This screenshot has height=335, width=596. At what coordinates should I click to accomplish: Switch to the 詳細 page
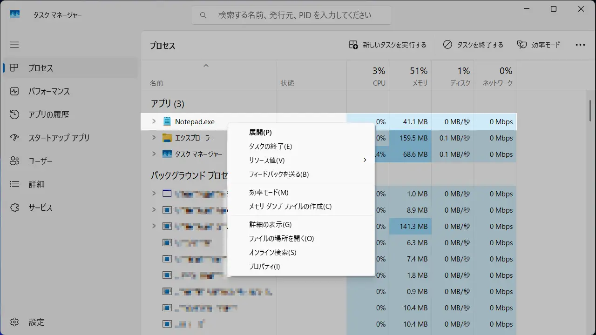coord(36,184)
